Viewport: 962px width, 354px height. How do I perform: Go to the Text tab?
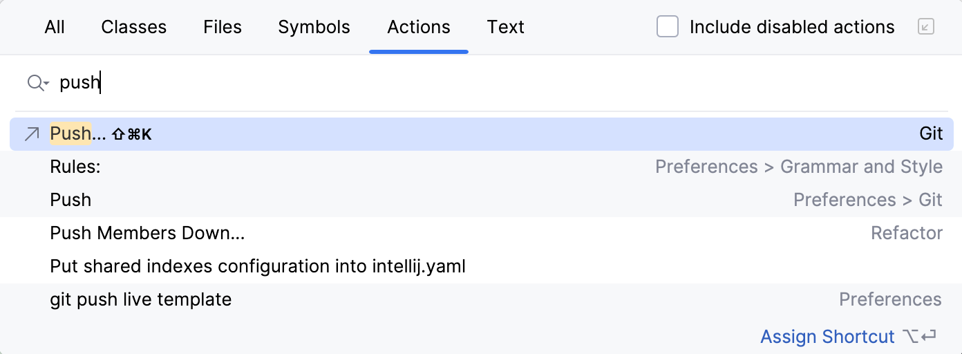point(505,27)
